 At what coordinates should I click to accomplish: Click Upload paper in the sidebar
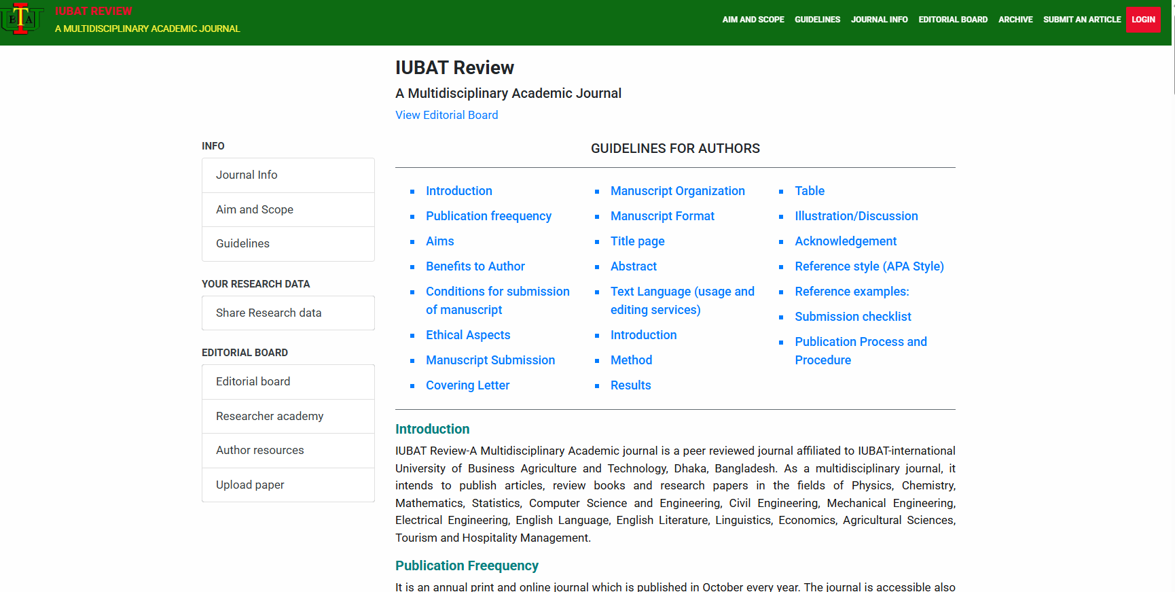click(x=288, y=485)
